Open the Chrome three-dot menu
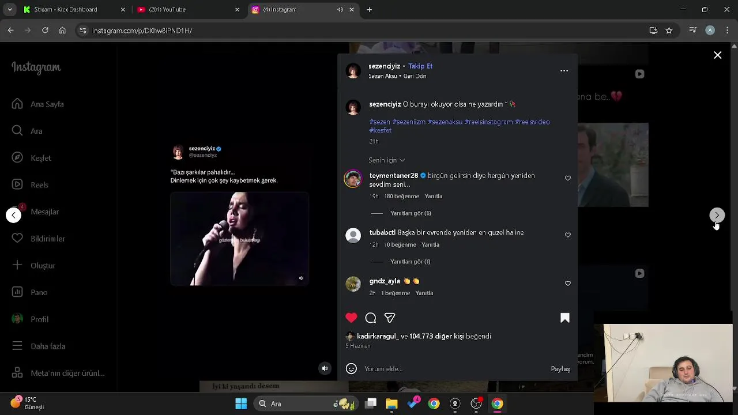738x415 pixels. click(727, 31)
